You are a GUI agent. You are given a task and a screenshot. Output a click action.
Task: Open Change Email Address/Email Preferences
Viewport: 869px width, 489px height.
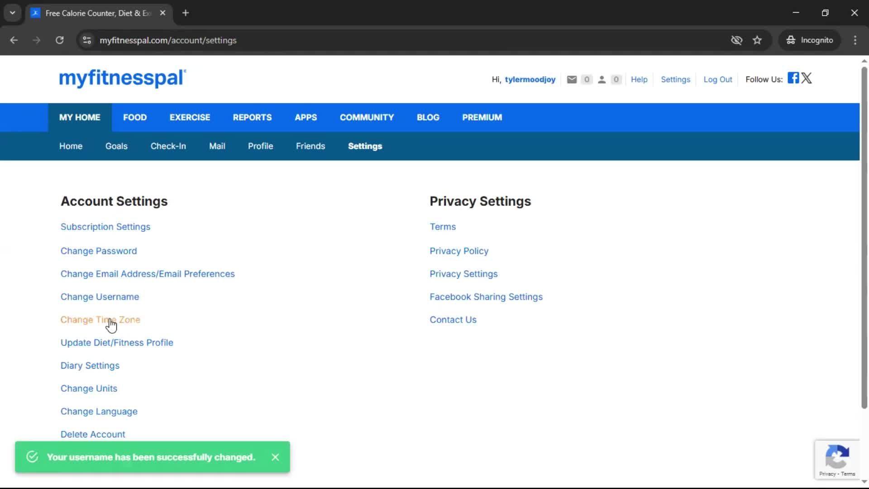pos(148,274)
